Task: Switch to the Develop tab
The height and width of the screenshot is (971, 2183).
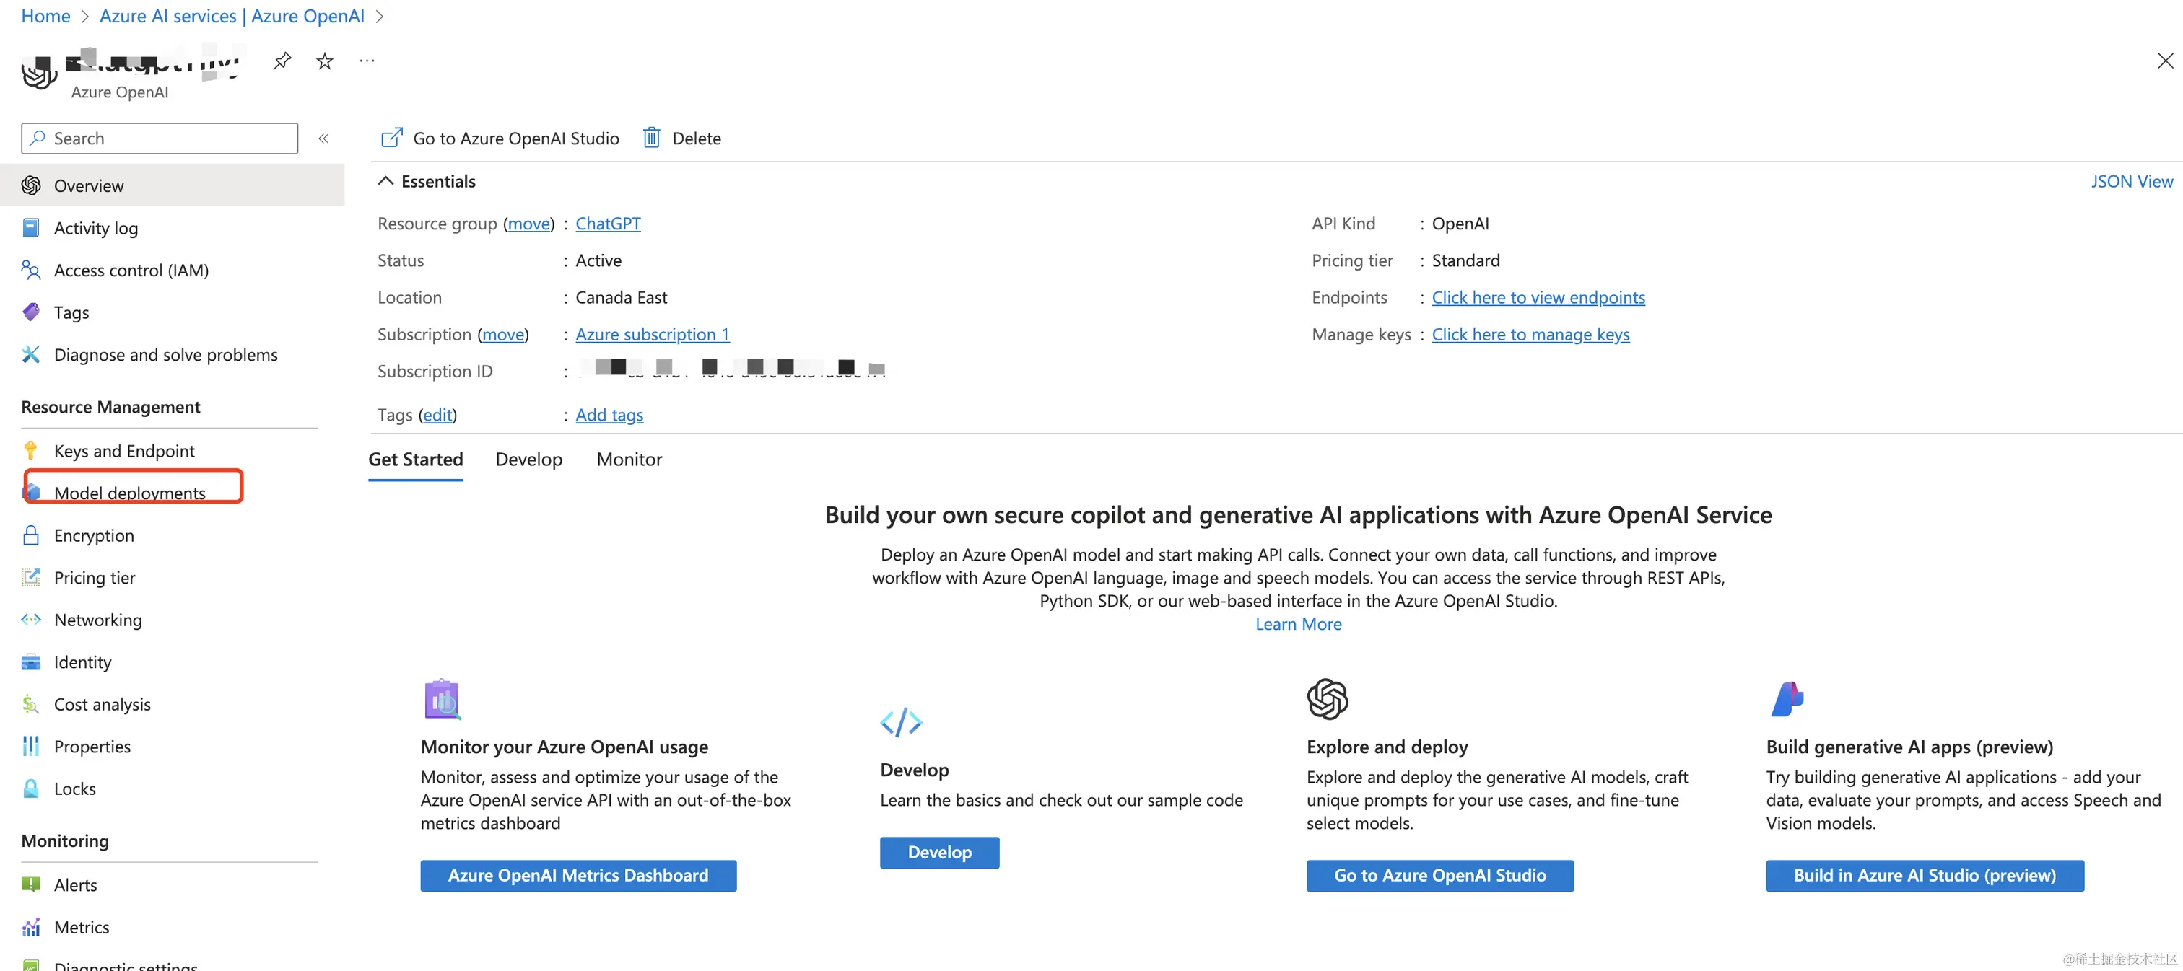Action: coord(529,460)
